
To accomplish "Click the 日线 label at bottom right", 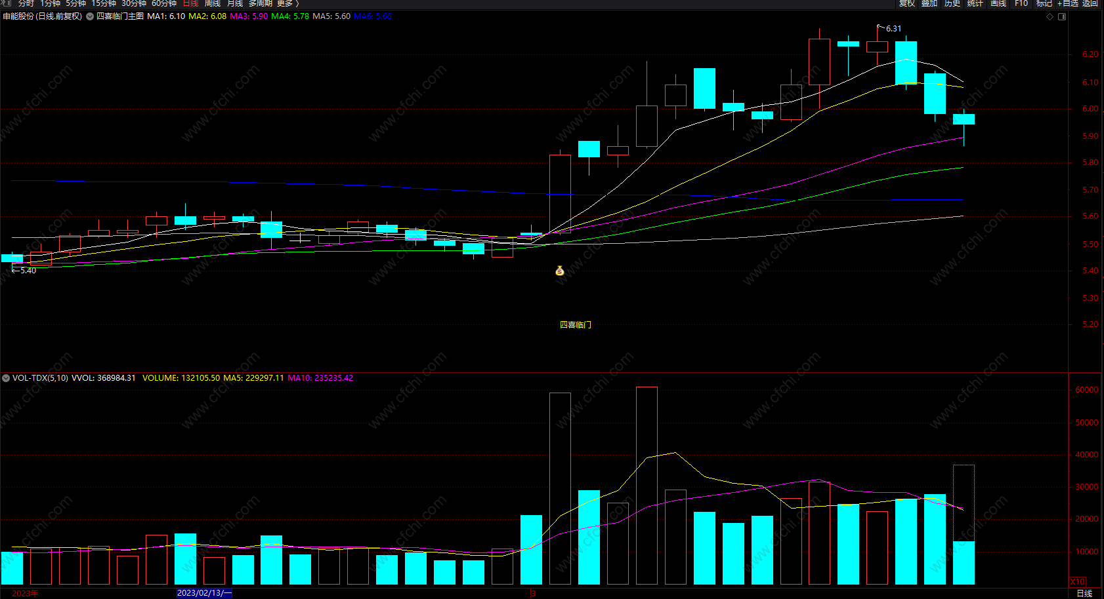I will pyautogui.click(x=1084, y=593).
